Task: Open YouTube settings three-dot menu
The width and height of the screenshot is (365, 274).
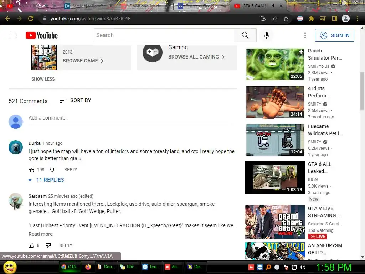Action: coord(305,35)
